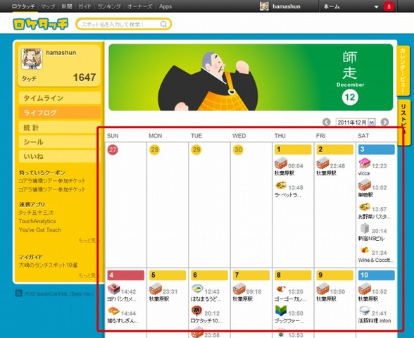Click sushi icon at 14:44
Image resolution: width=414 pixels, height=338 pixels.
(114, 311)
